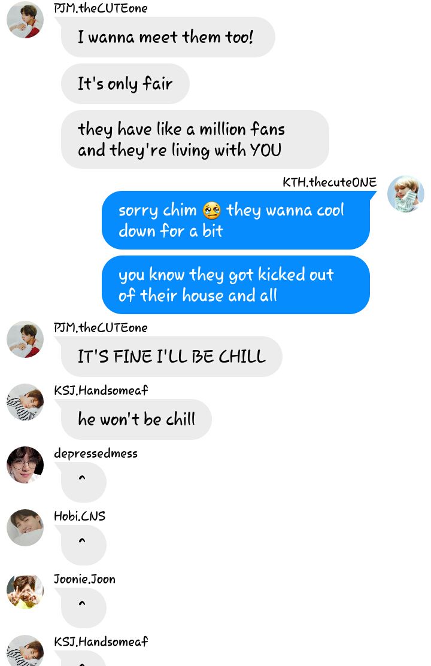Open Hobi.CNS avatar image
Viewport: 431px width, 666px height.
pyautogui.click(x=25, y=528)
